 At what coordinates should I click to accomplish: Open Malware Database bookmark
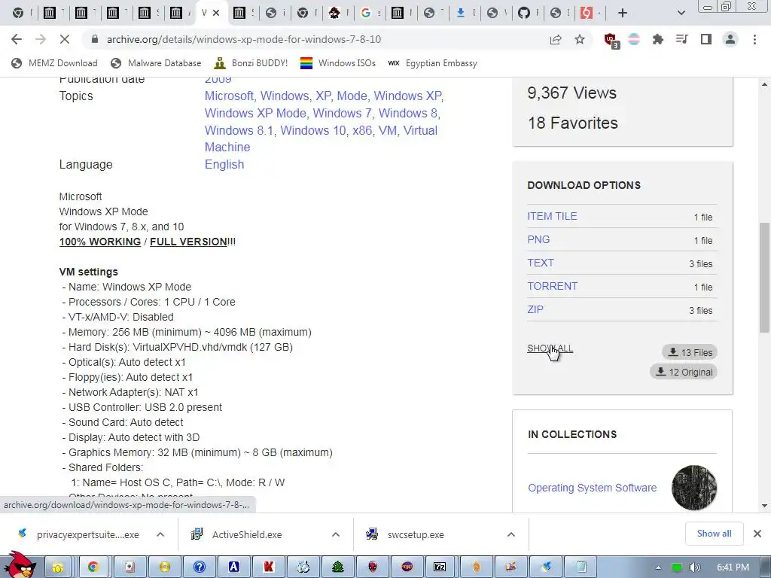(x=157, y=63)
